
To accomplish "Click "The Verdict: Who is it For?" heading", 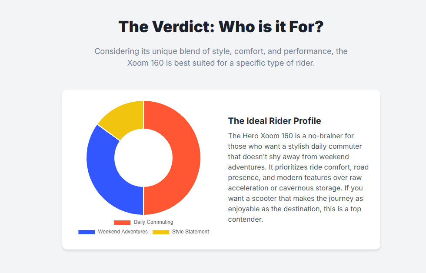I will (221, 27).
